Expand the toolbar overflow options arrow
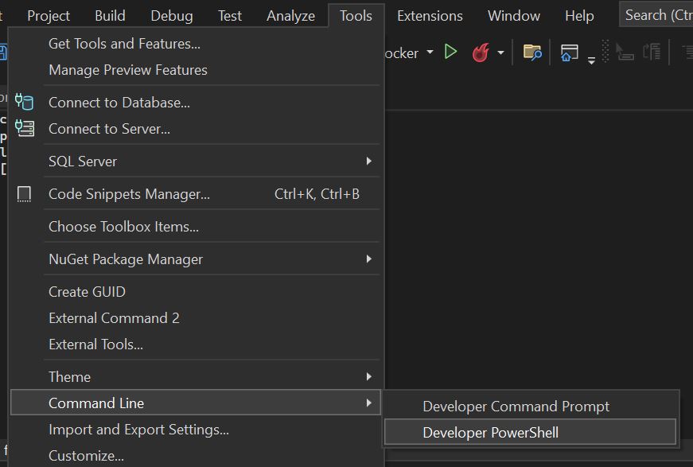The width and height of the screenshot is (693, 467). point(591,60)
